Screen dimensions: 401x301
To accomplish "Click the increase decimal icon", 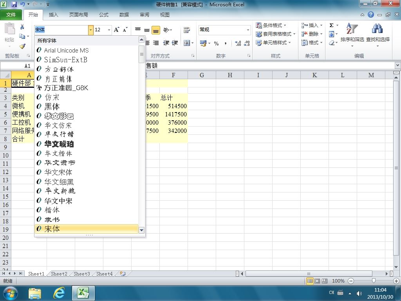I will point(238,43).
